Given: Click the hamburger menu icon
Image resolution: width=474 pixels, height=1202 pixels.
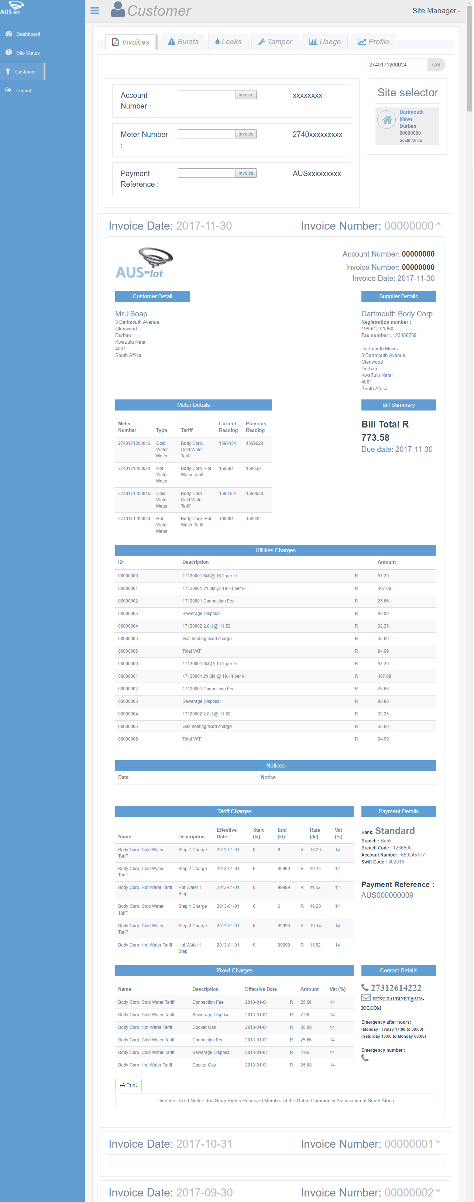Looking at the screenshot, I should [x=95, y=11].
